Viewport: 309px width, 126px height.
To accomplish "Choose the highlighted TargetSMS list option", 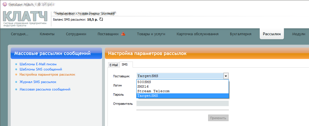I will (x=182, y=96).
